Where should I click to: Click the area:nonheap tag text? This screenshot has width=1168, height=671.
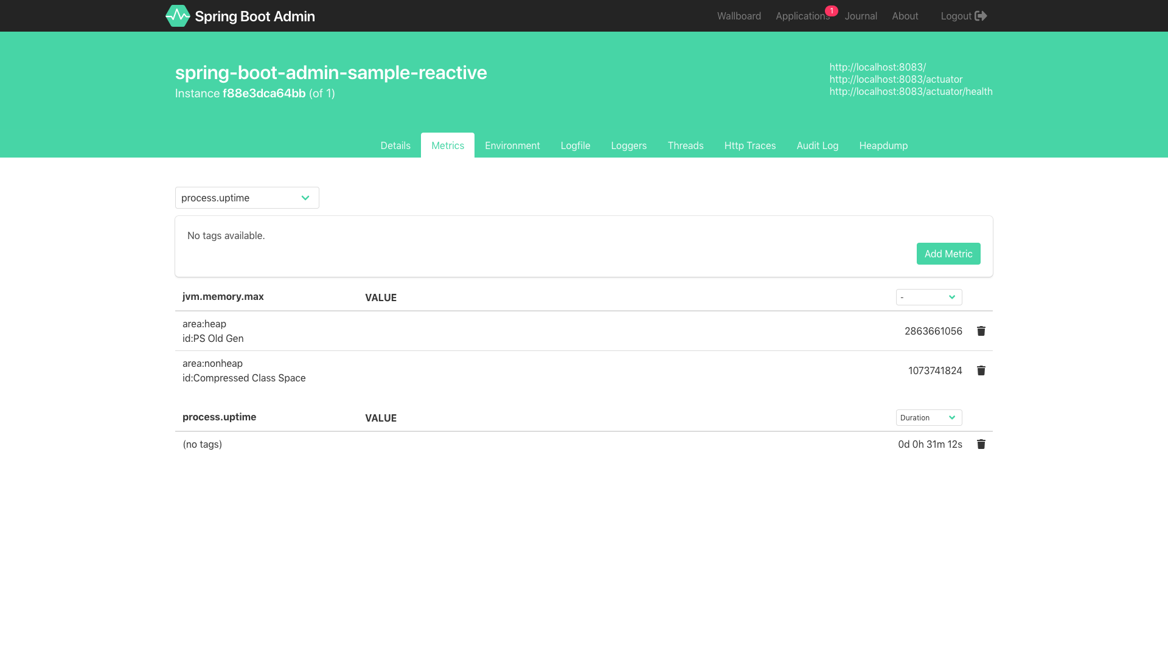[x=212, y=363]
